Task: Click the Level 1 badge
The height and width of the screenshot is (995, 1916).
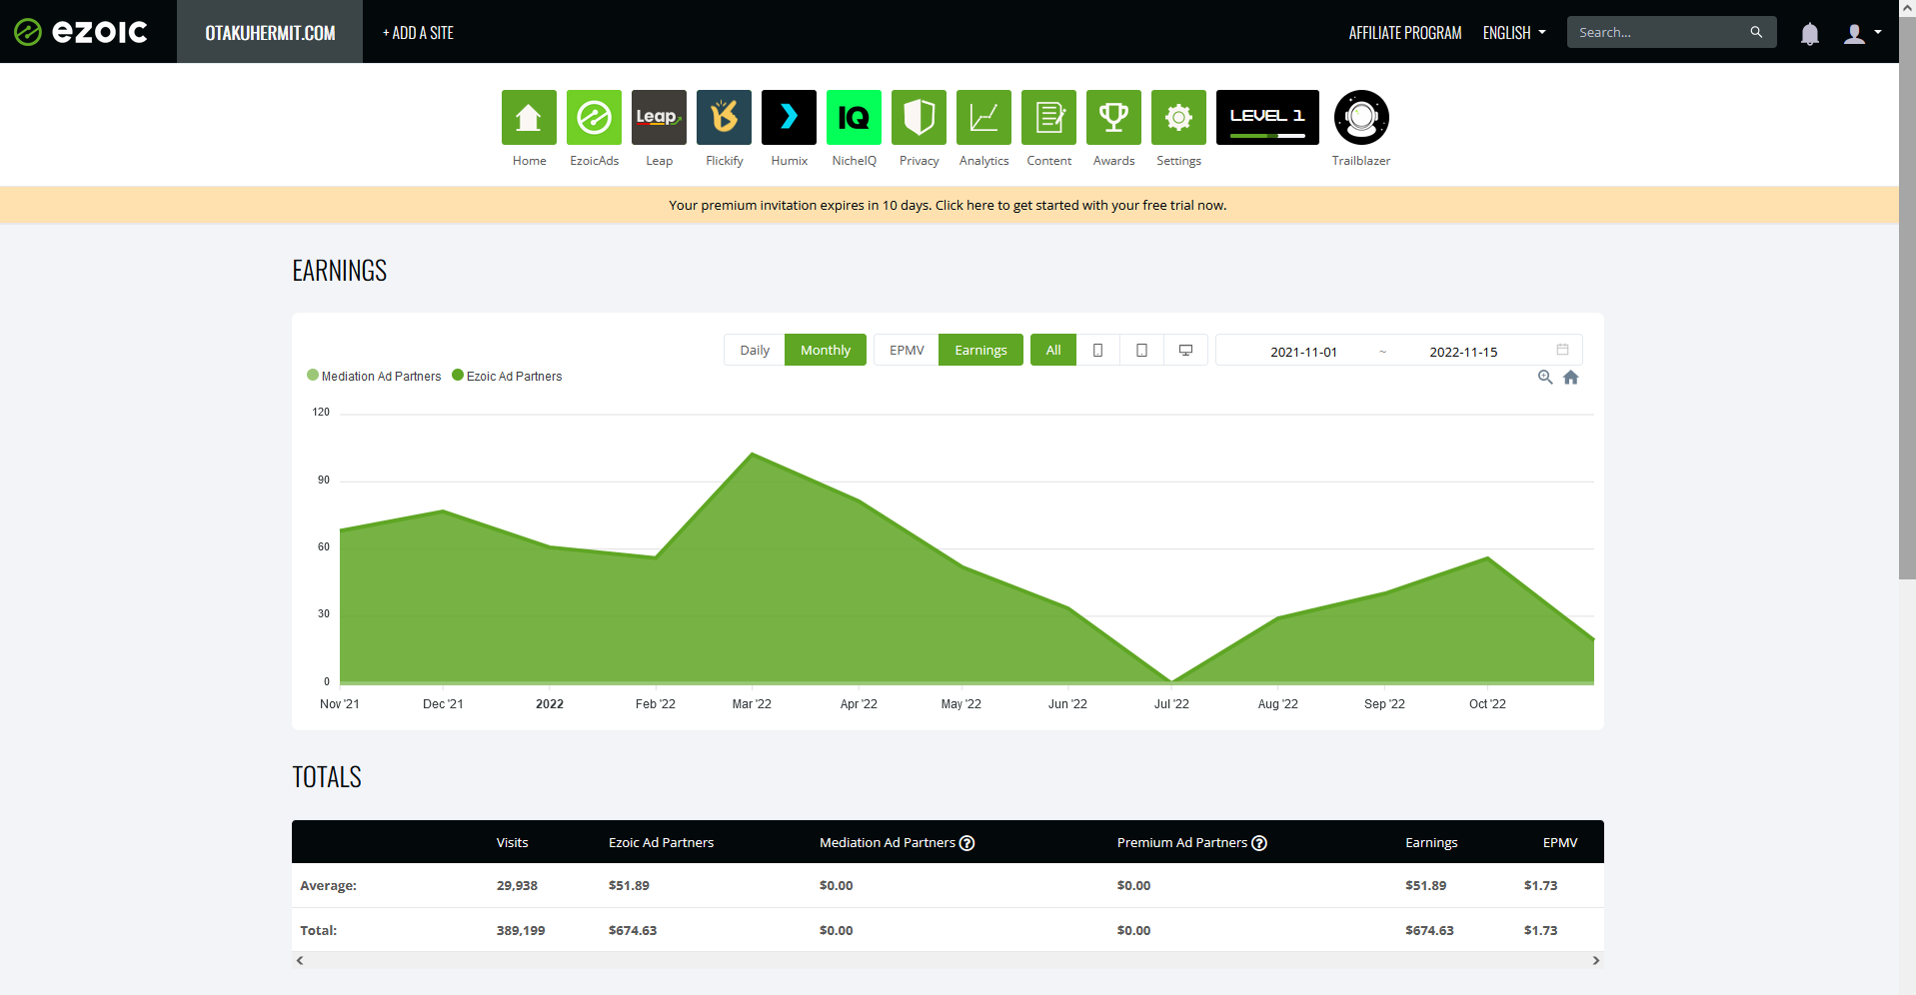Action: 1267,117
